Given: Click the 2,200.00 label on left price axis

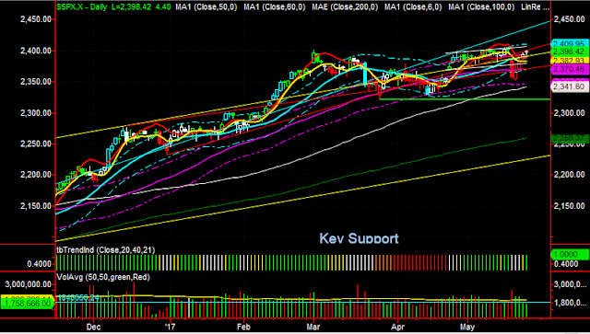Looking at the screenshot, I should pyautogui.click(x=36, y=175).
